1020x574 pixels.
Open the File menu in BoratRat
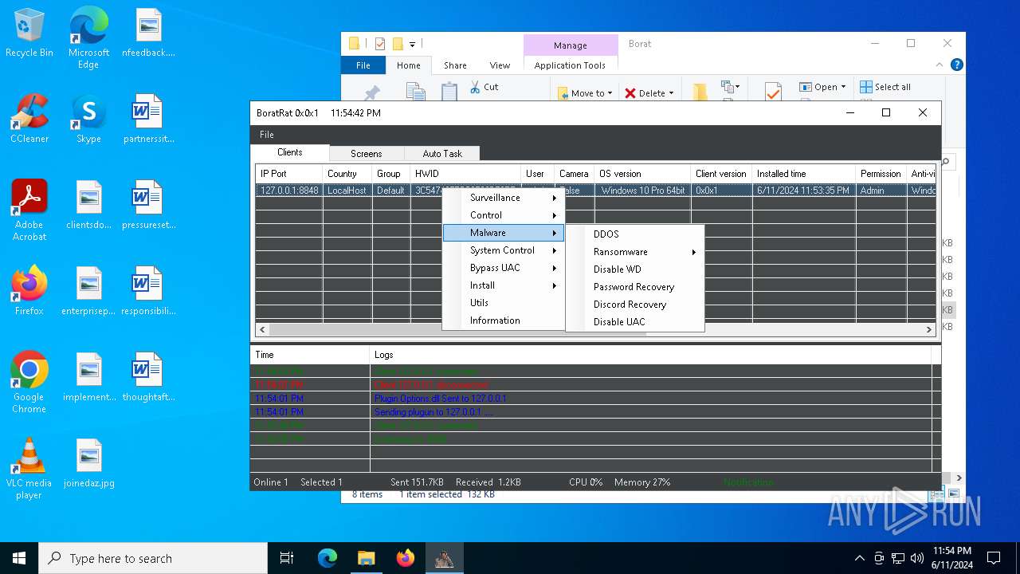pos(267,135)
